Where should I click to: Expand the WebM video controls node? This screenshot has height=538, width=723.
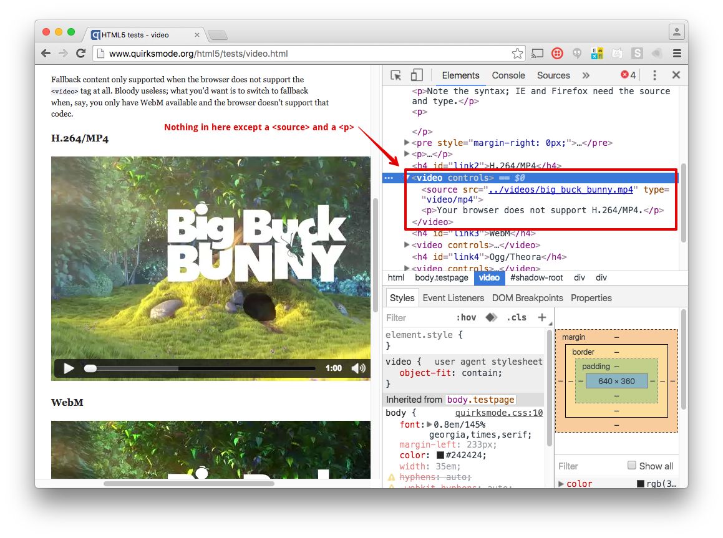click(407, 244)
